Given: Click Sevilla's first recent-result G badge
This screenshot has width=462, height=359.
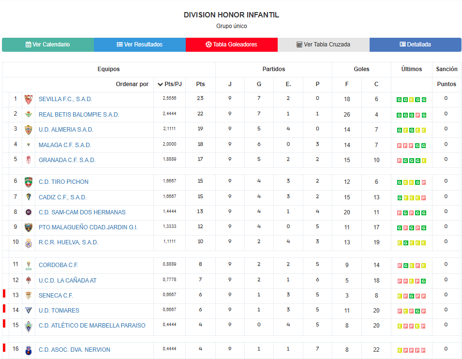Looking at the screenshot, I should point(399,100).
